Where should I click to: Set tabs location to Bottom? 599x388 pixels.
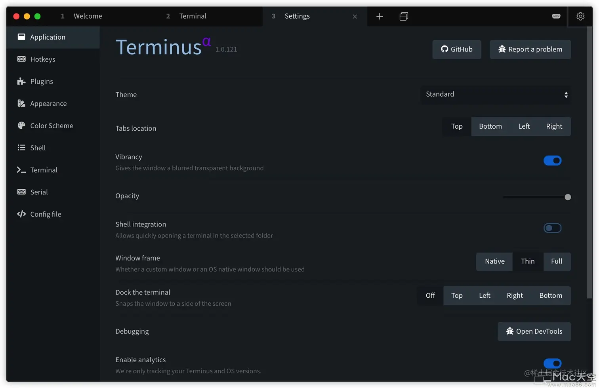490,126
